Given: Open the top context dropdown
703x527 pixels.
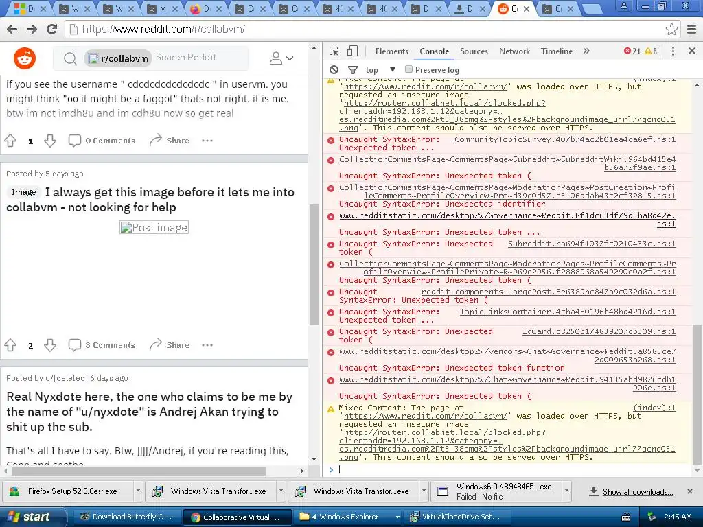Looking at the screenshot, I should 380,70.
